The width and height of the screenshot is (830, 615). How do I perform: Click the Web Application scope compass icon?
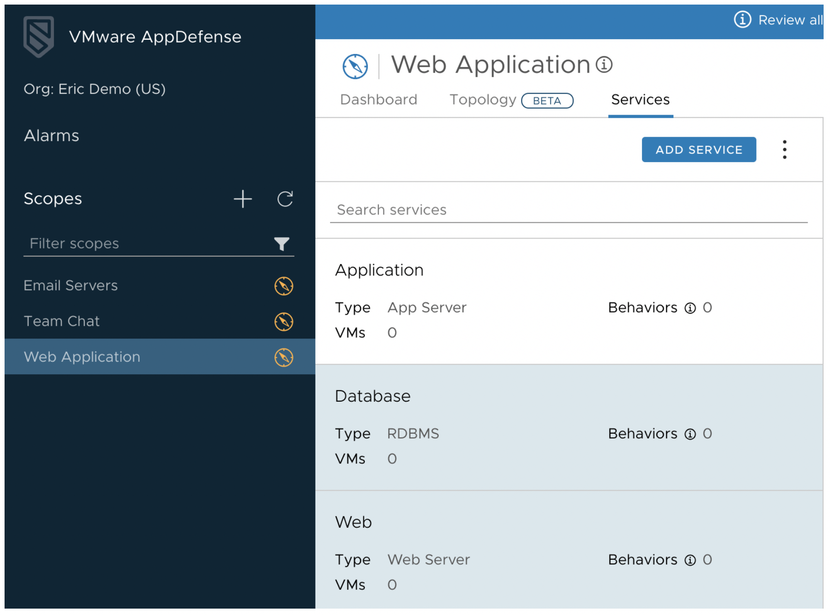pos(284,357)
